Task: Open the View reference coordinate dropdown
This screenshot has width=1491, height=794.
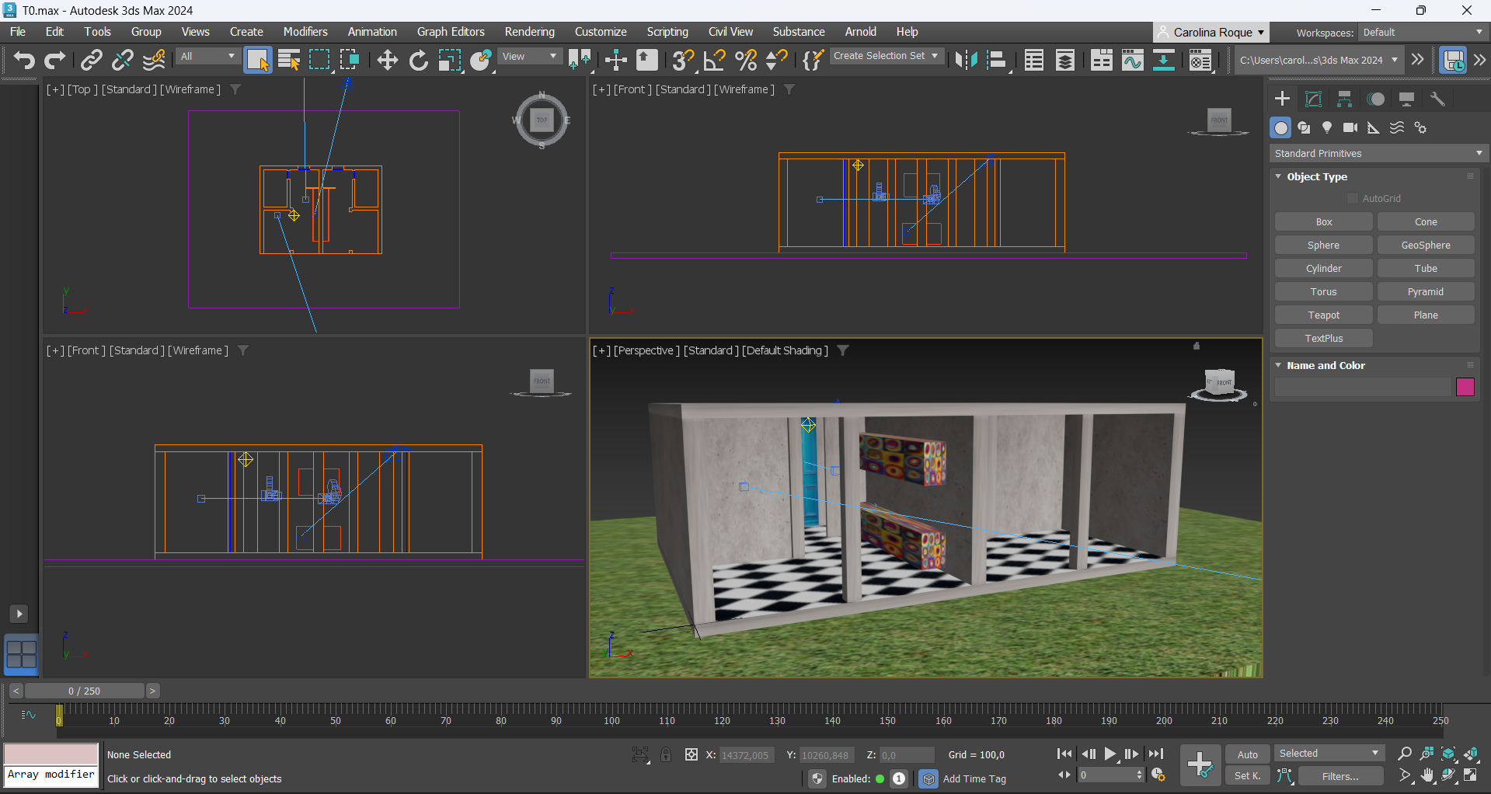Action: (529, 57)
